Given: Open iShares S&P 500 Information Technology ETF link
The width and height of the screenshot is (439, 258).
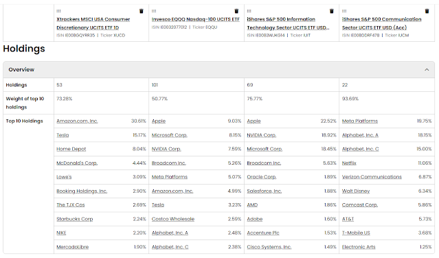Looking at the screenshot, I should coord(288,23).
